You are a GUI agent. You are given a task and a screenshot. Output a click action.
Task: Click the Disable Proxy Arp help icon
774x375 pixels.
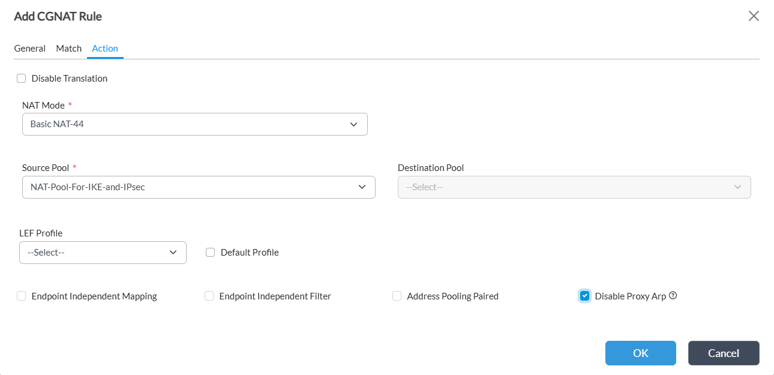tap(673, 295)
